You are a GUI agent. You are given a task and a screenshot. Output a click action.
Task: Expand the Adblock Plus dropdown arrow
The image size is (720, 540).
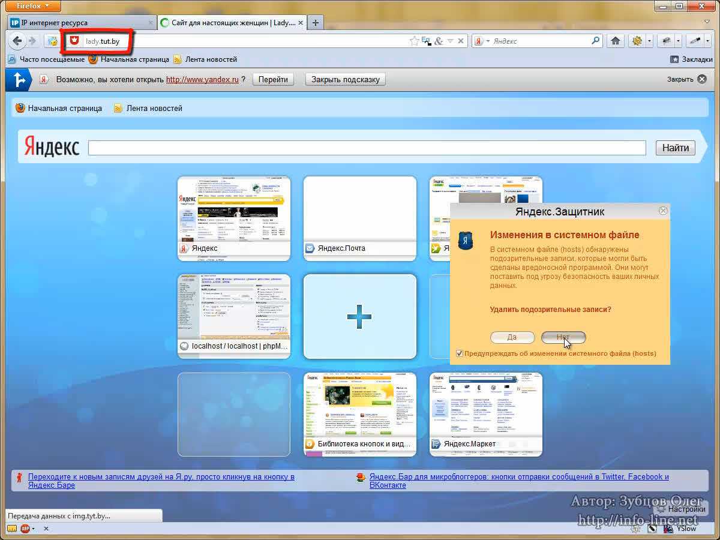(x=34, y=529)
